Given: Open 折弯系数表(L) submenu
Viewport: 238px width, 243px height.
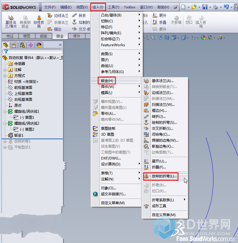Looking at the screenshot, I should pyautogui.click(x=165, y=200).
